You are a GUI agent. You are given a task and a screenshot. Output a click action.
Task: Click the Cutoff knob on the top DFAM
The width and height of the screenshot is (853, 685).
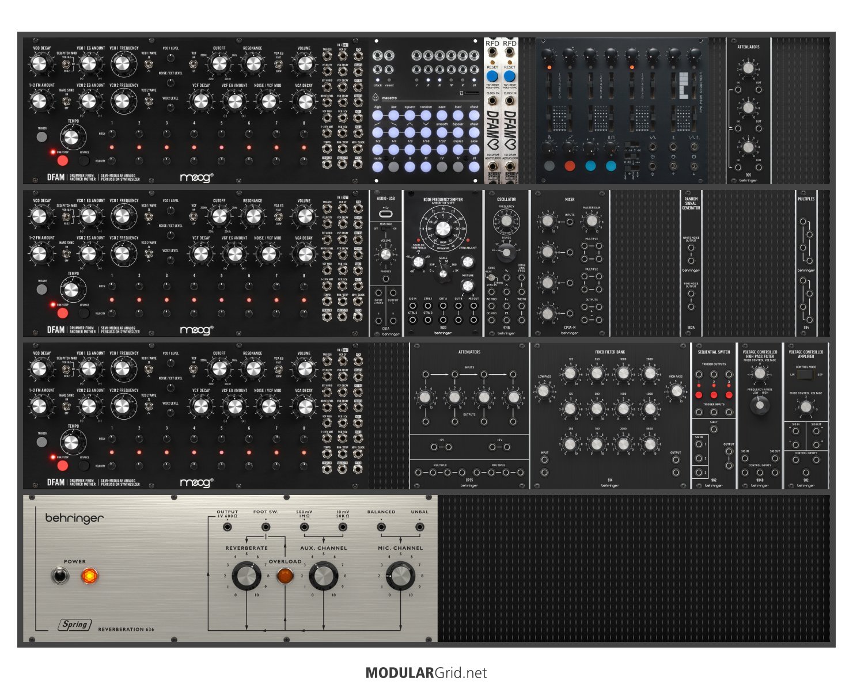[219, 63]
